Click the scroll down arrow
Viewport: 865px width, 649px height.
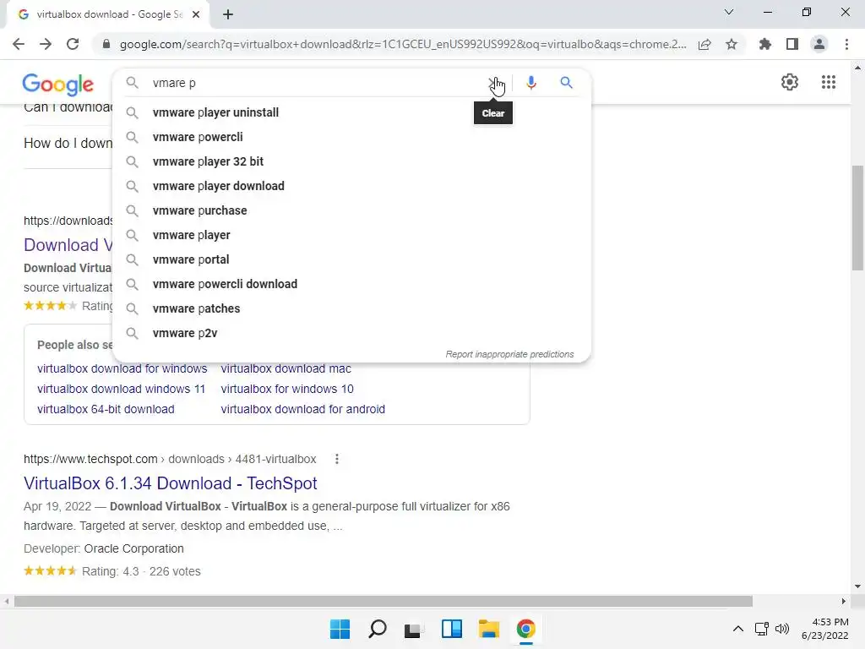(857, 586)
